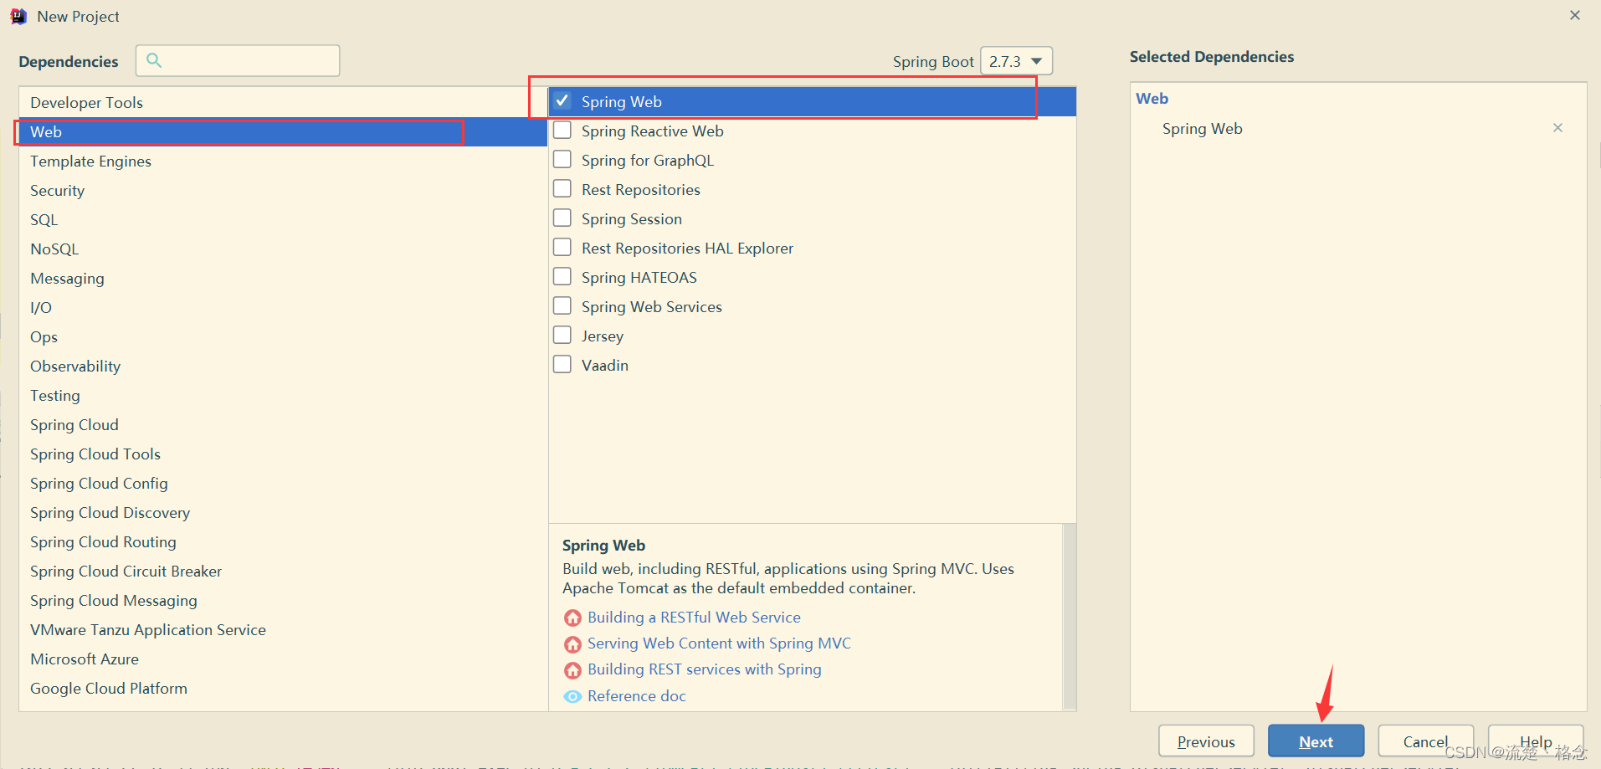Toggle the Spring HATEOAS checkbox

[562, 276]
